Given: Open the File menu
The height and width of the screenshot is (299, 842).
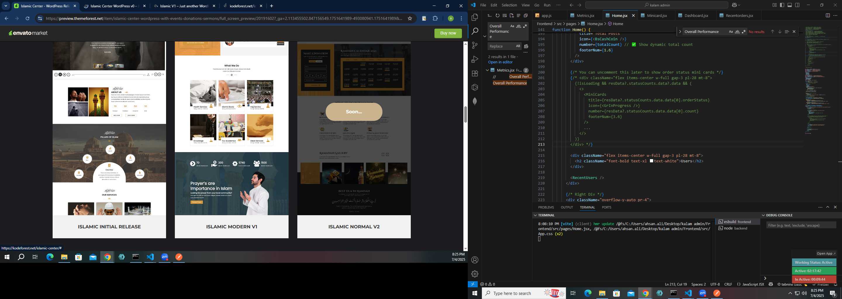Looking at the screenshot, I should coord(483,5).
